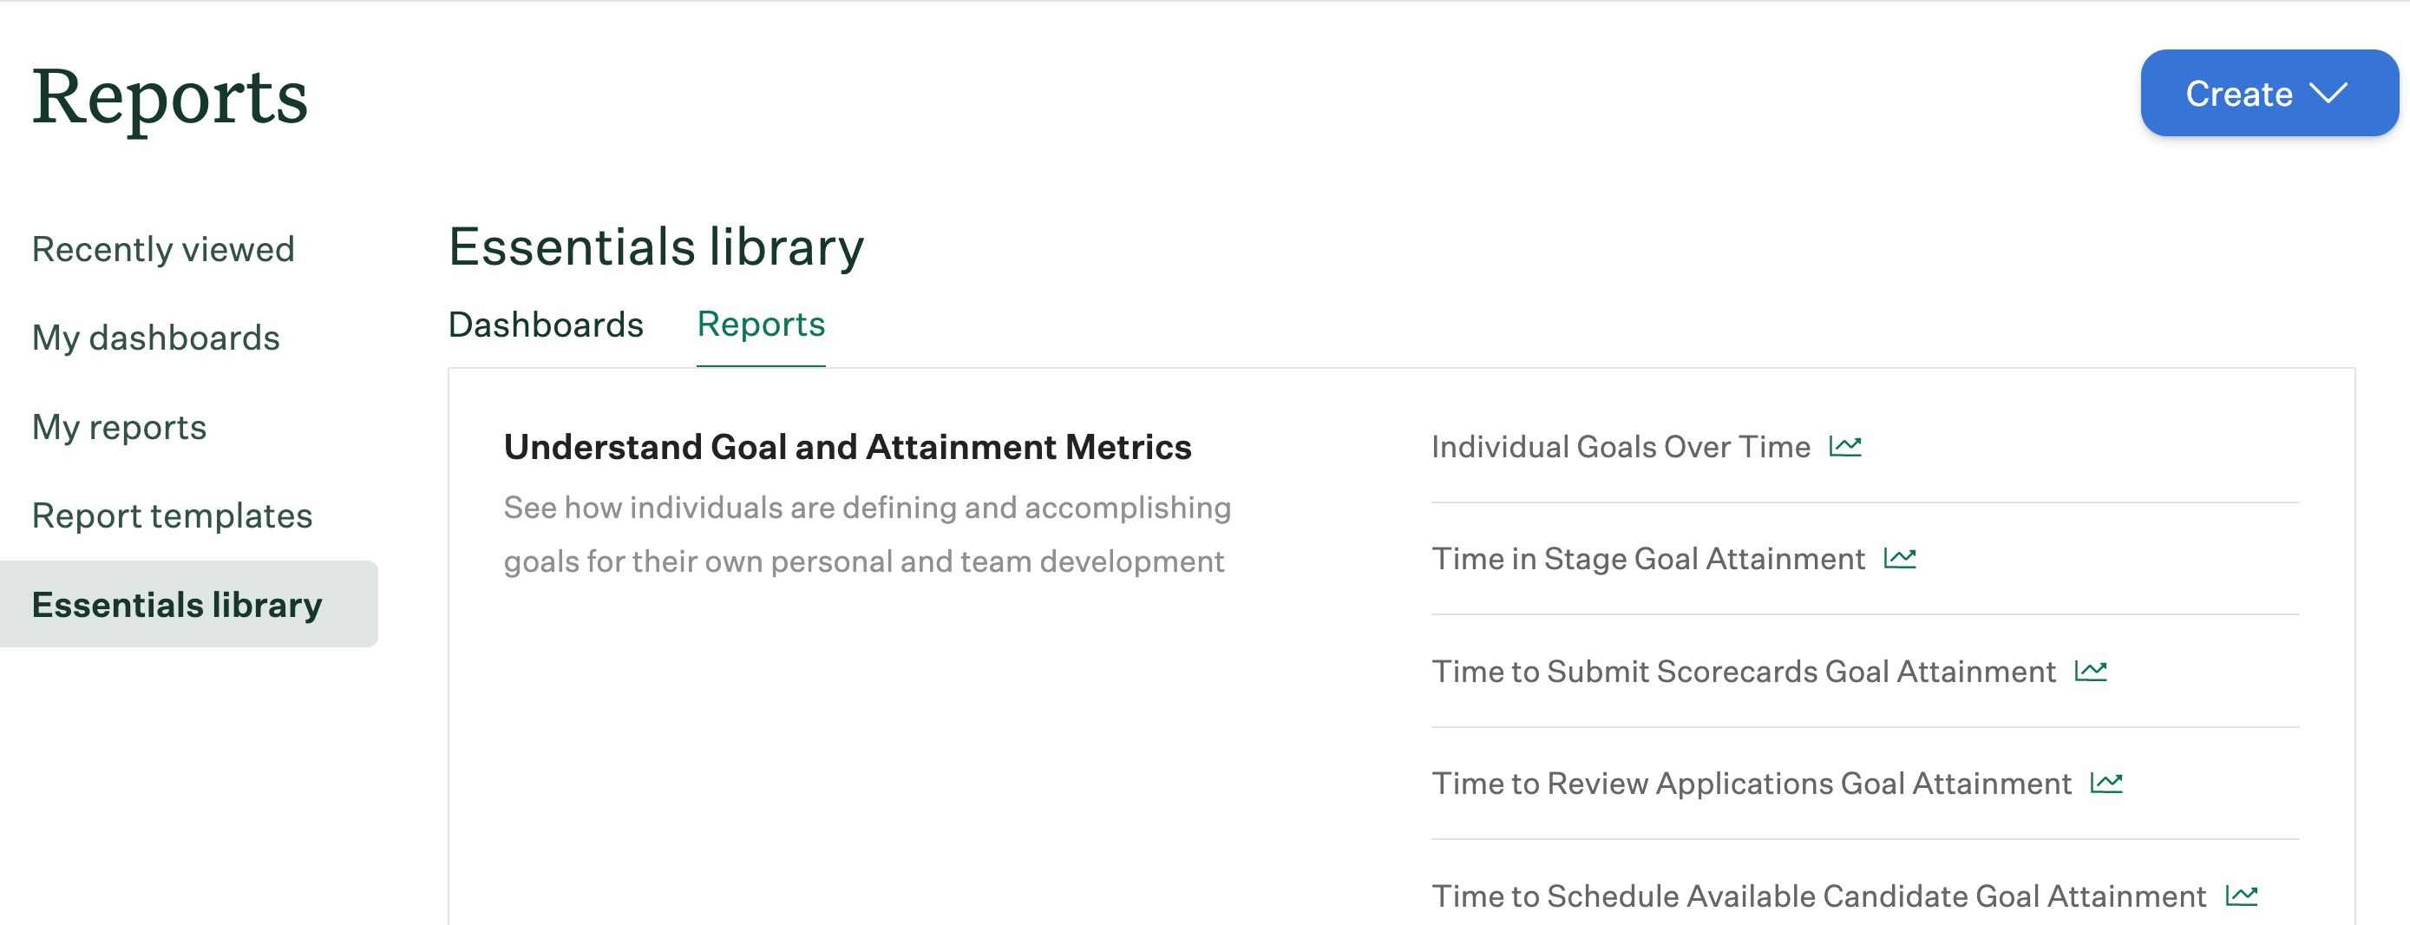Click the chevron arrow on Create button

(x=2328, y=93)
